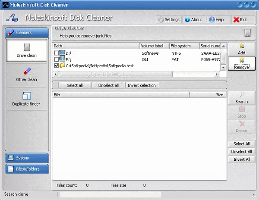Click the Select All button on right
This screenshot has width=259, height=200.
pyautogui.click(x=242, y=144)
